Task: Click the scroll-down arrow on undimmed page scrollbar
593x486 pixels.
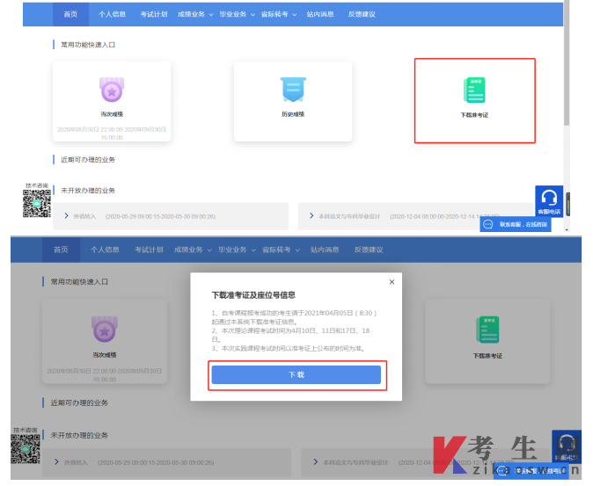Action: [x=566, y=229]
